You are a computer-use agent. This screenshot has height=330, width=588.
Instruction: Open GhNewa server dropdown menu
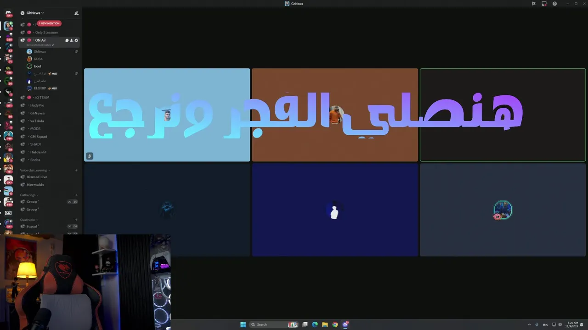click(x=35, y=13)
